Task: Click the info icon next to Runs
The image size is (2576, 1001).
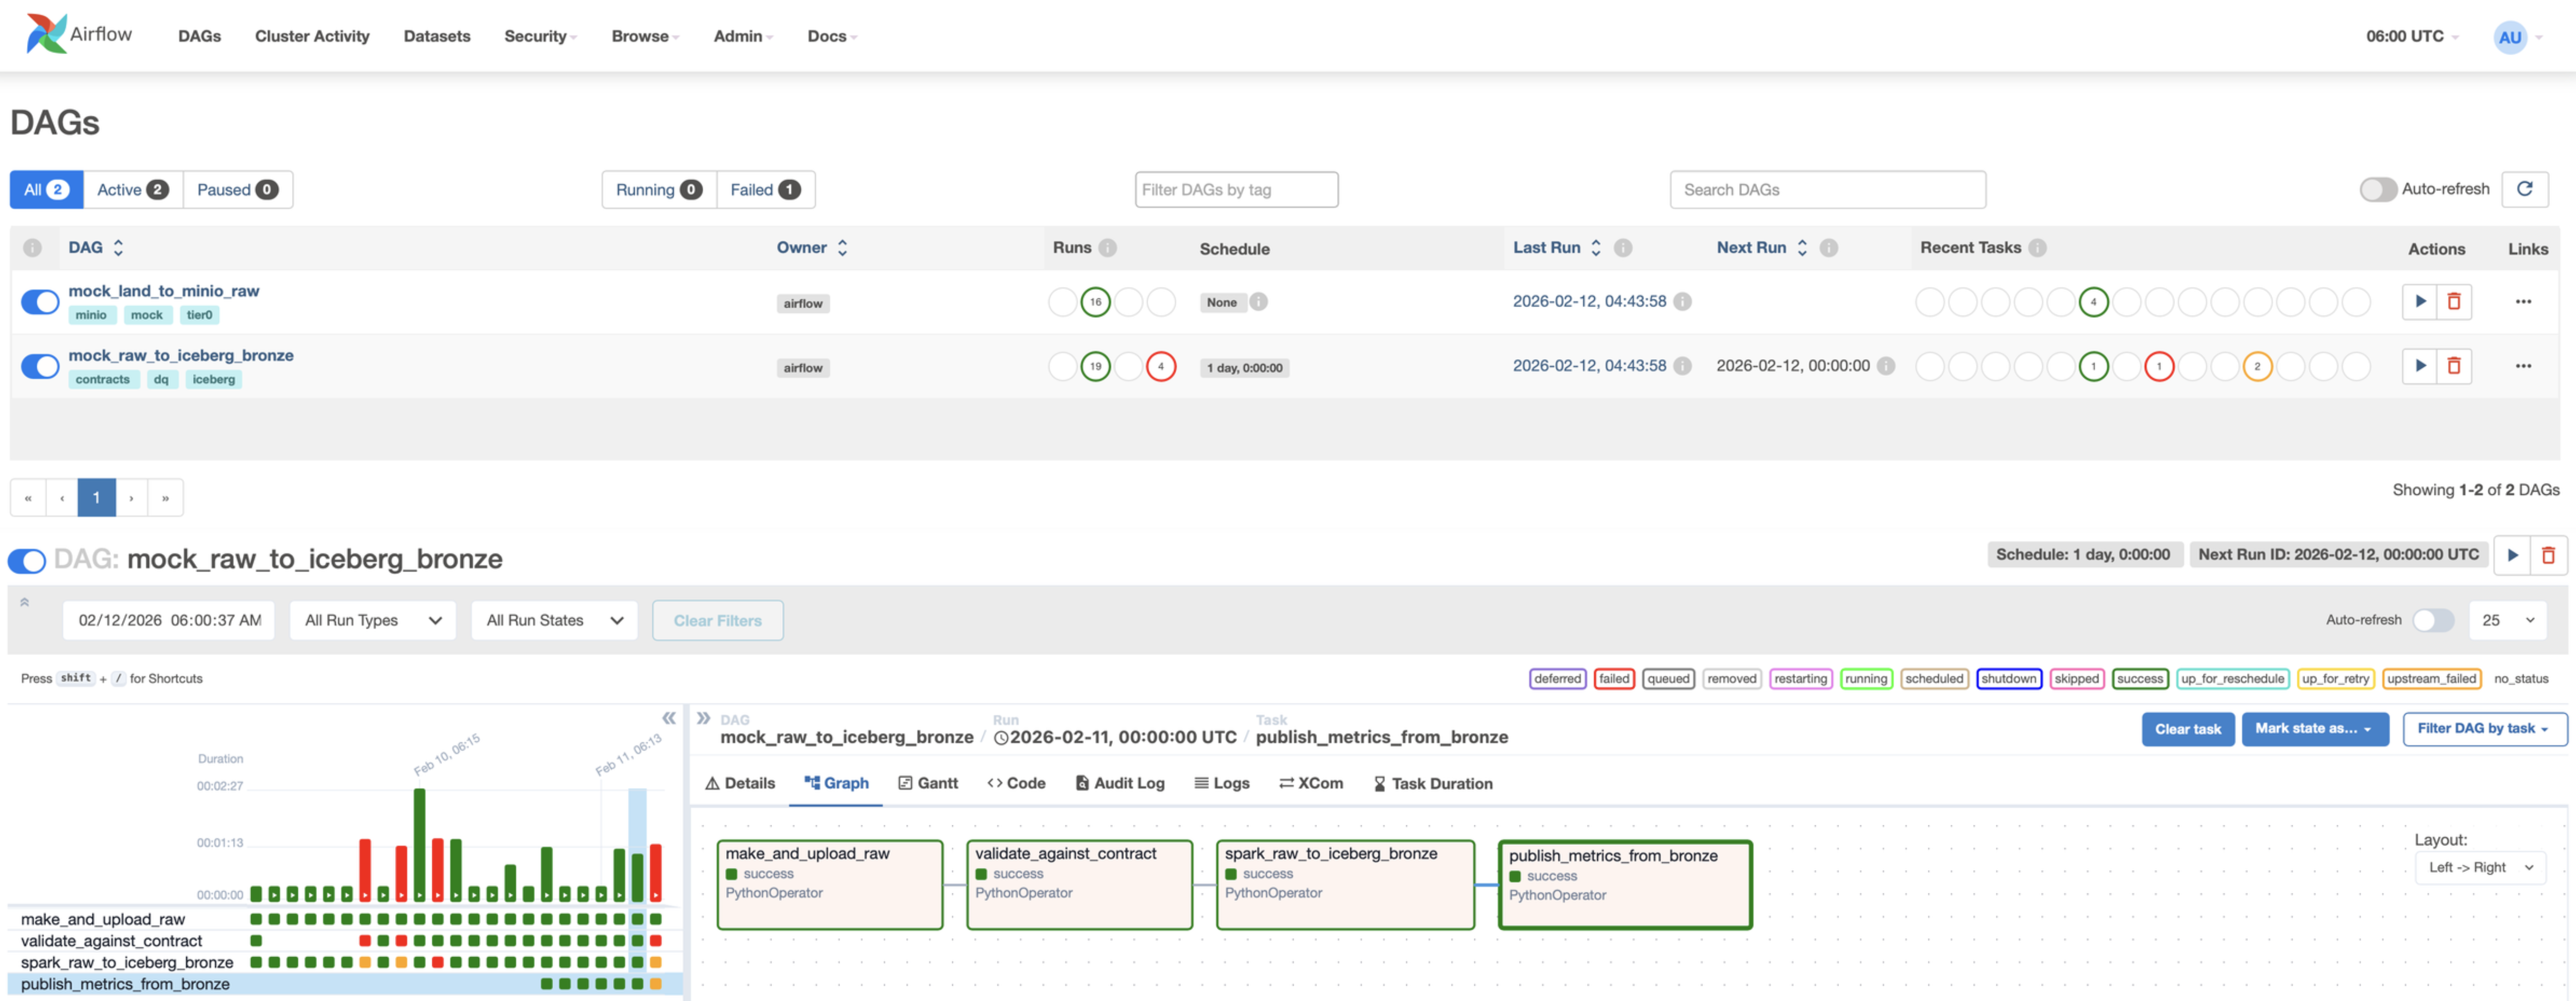Action: [1108, 247]
